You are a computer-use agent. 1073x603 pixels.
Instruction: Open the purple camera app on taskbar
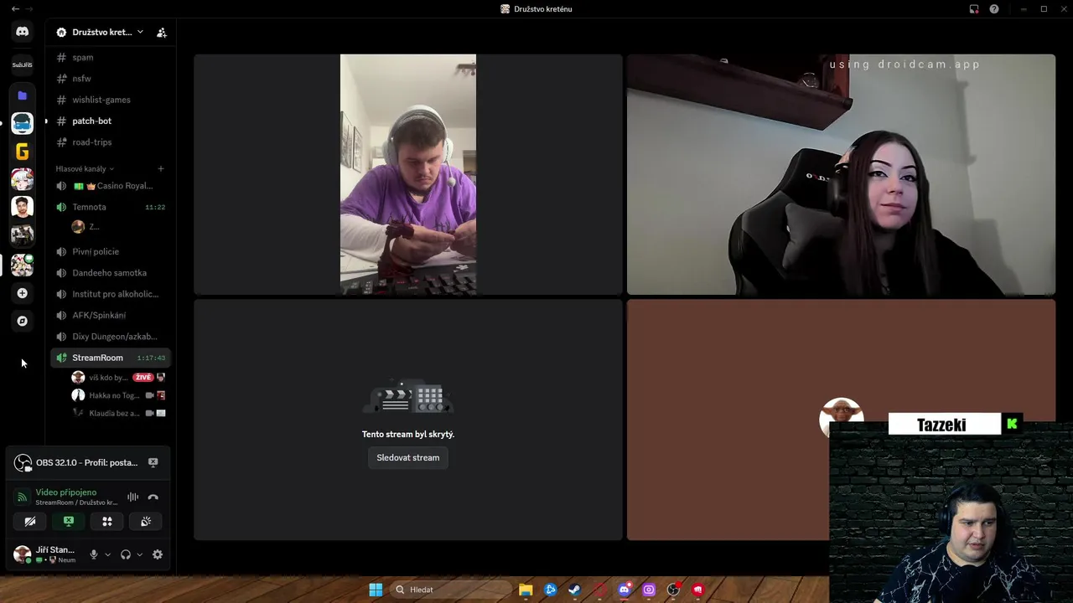coord(649,590)
